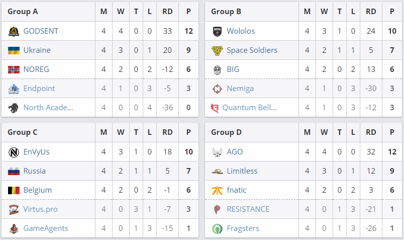Click the Quantum Bellator red logo
The image size is (404, 240).
(x=215, y=108)
